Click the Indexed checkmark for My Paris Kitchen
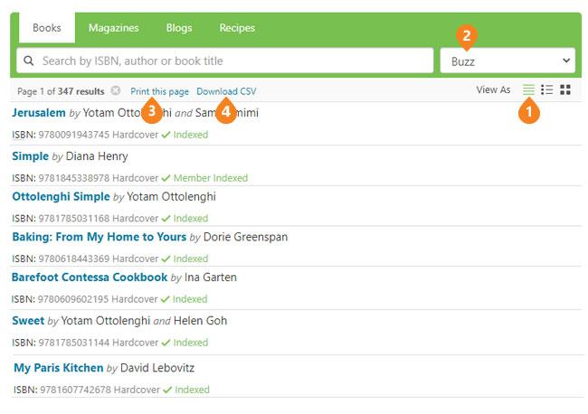588x414 pixels. (167, 390)
